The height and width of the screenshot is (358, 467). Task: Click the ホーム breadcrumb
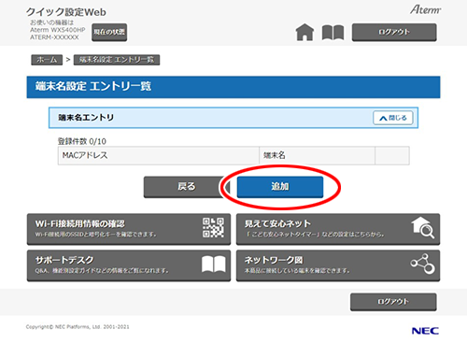click(47, 60)
